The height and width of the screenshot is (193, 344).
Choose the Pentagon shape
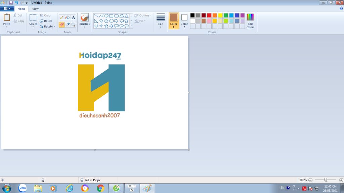click(106, 21)
